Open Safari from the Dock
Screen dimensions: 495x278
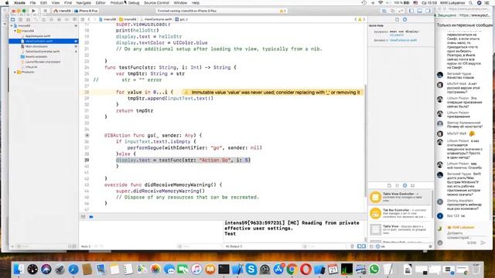(73, 270)
